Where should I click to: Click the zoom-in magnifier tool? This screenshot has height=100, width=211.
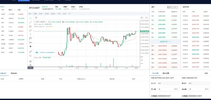point(31,56)
